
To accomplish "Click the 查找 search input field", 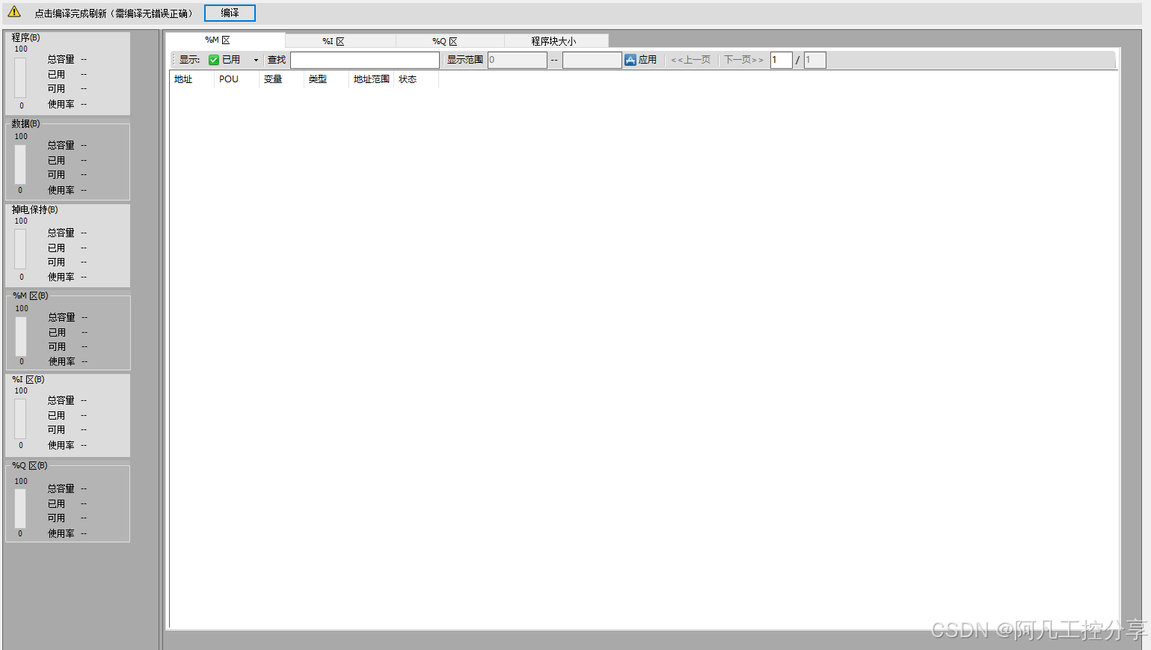I will click(365, 60).
